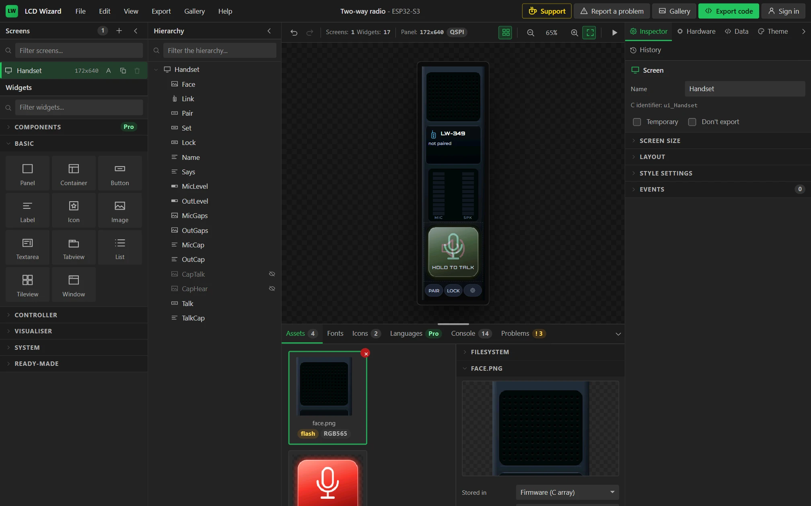This screenshot has width=811, height=506.
Task: Enable the Temporary checkbox
Action: tap(637, 122)
